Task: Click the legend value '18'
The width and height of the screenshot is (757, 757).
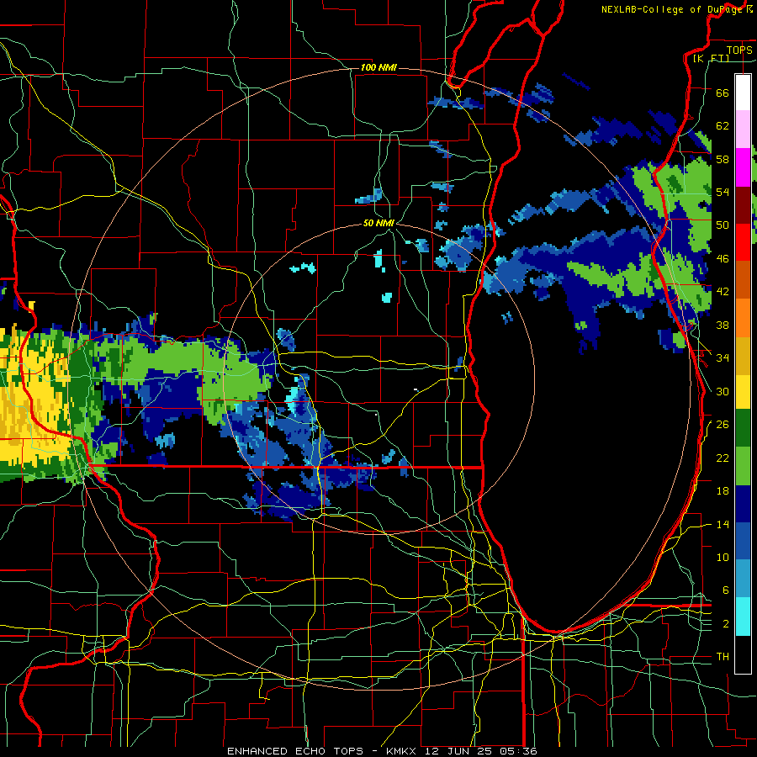Action: point(723,491)
